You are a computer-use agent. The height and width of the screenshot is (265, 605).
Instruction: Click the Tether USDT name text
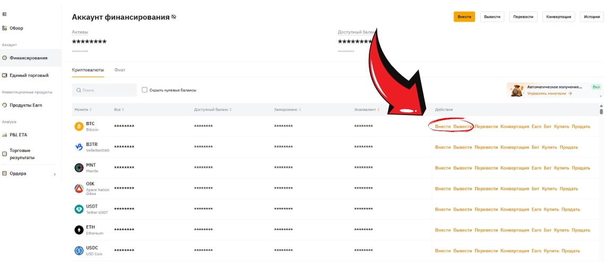[97, 213]
